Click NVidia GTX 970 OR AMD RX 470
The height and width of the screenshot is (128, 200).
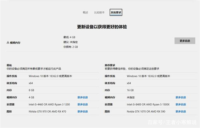point(47,111)
